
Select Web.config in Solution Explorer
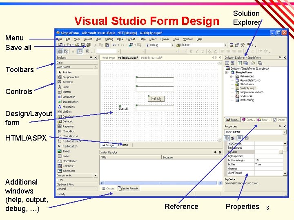click(247, 100)
